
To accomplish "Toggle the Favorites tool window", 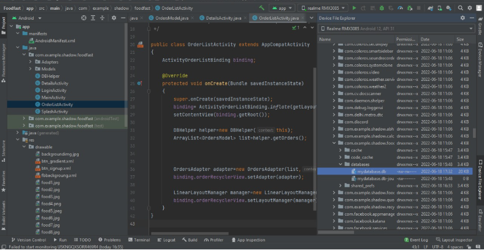I will pos(4,182).
